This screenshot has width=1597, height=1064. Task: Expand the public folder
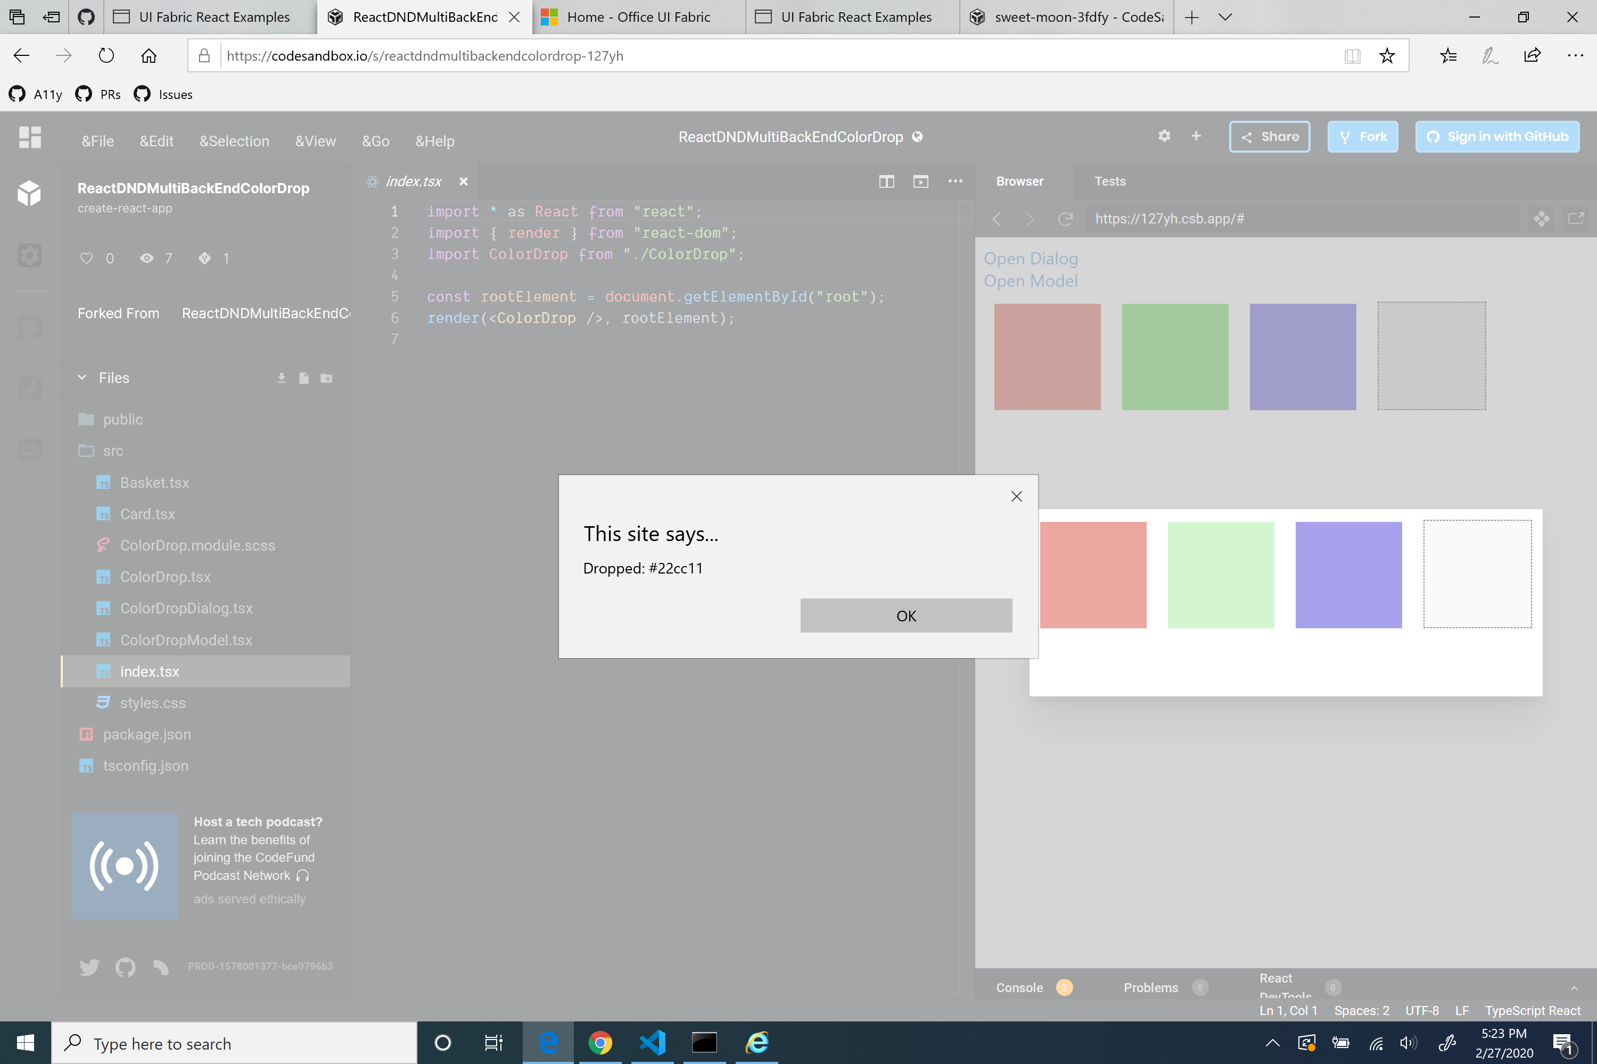point(122,419)
